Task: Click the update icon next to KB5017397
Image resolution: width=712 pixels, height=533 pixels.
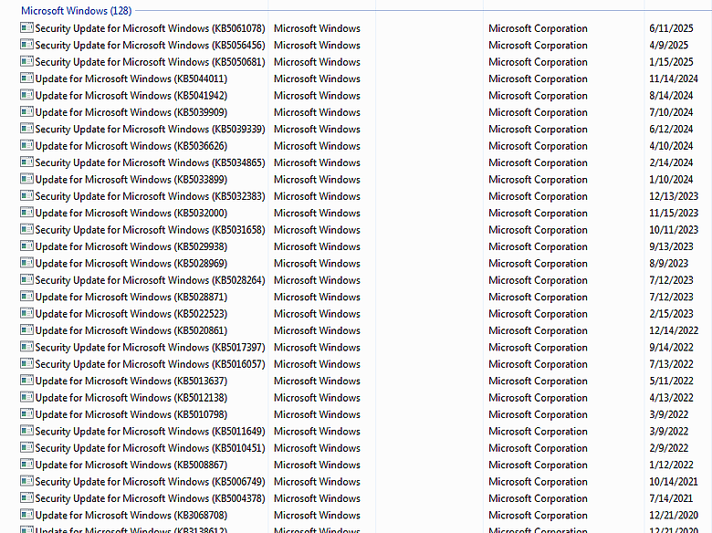Action: [x=26, y=348]
